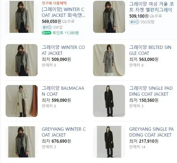The image size is (177, 163).
Task: Open GREYYANG WINTER COAT JACKET product link
Action: click(x=64, y=132)
